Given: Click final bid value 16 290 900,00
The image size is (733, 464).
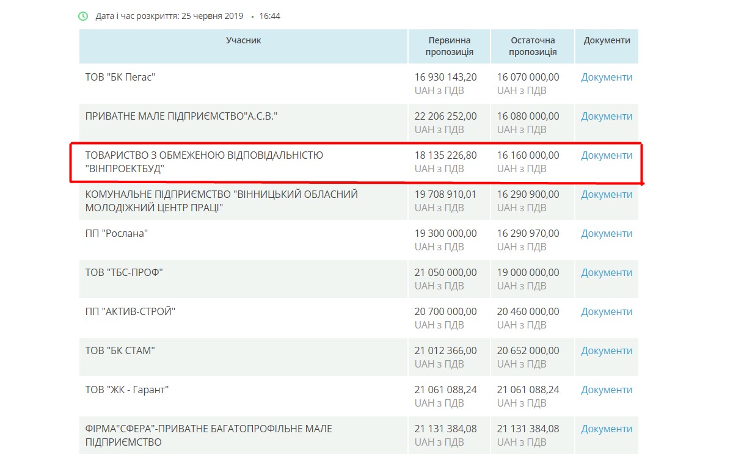Looking at the screenshot, I should pos(528,195).
